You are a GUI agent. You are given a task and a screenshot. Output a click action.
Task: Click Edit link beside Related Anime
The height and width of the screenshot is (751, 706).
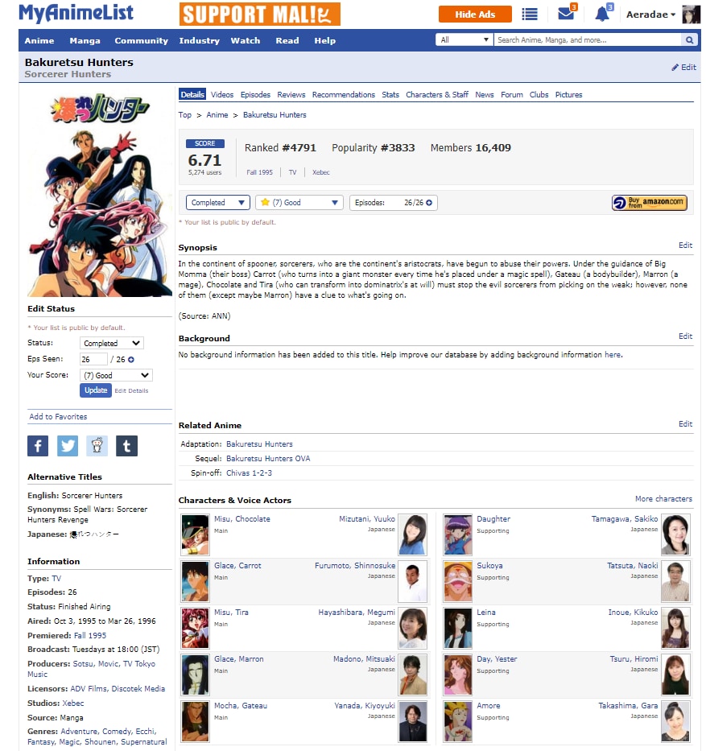[x=685, y=424]
